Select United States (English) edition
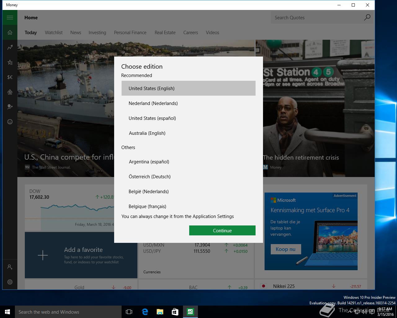Image resolution: width=397 pixels, height=318 pixels. (x=189, y=88)
